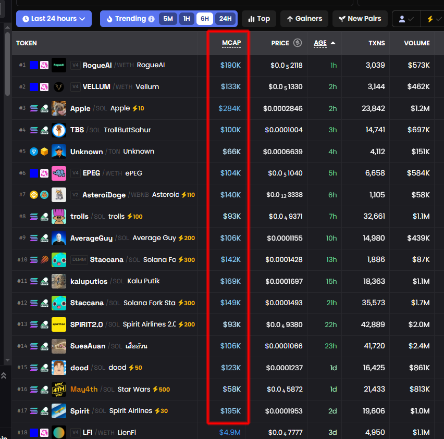The width and height of the screenshot is (444, 439).
Task: Click the SPIRIT2.0 yellow logo
Action: pos(59,324)
